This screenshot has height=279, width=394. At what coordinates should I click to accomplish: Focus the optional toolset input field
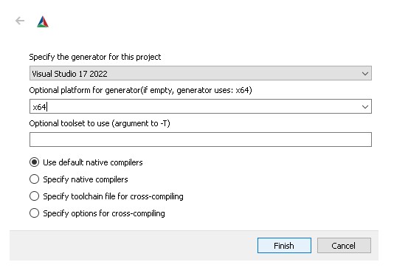coord(201,139)
